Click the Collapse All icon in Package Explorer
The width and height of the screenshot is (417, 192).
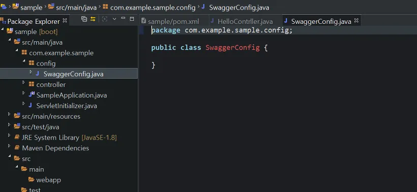tap(84, 19)
